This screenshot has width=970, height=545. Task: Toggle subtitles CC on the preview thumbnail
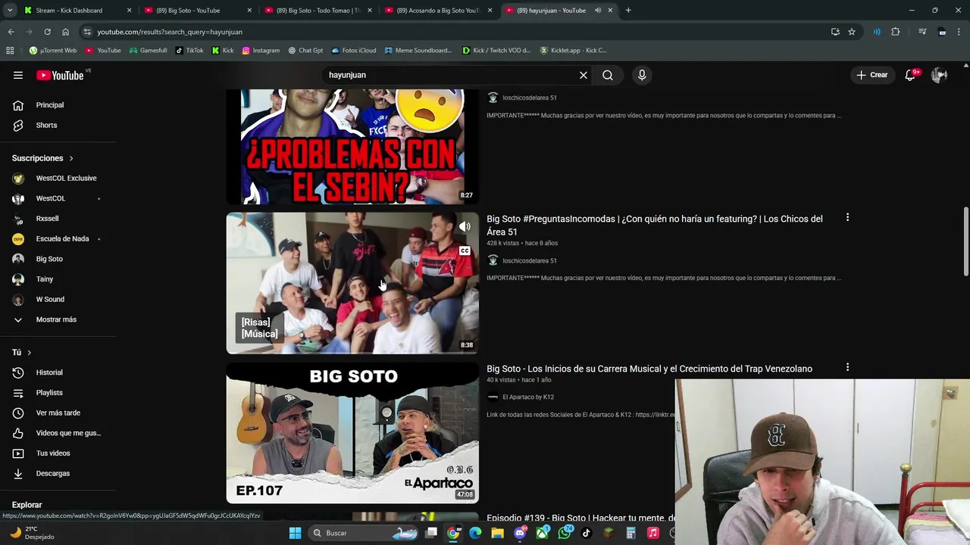pyautogui.click(x=465, y=251)
